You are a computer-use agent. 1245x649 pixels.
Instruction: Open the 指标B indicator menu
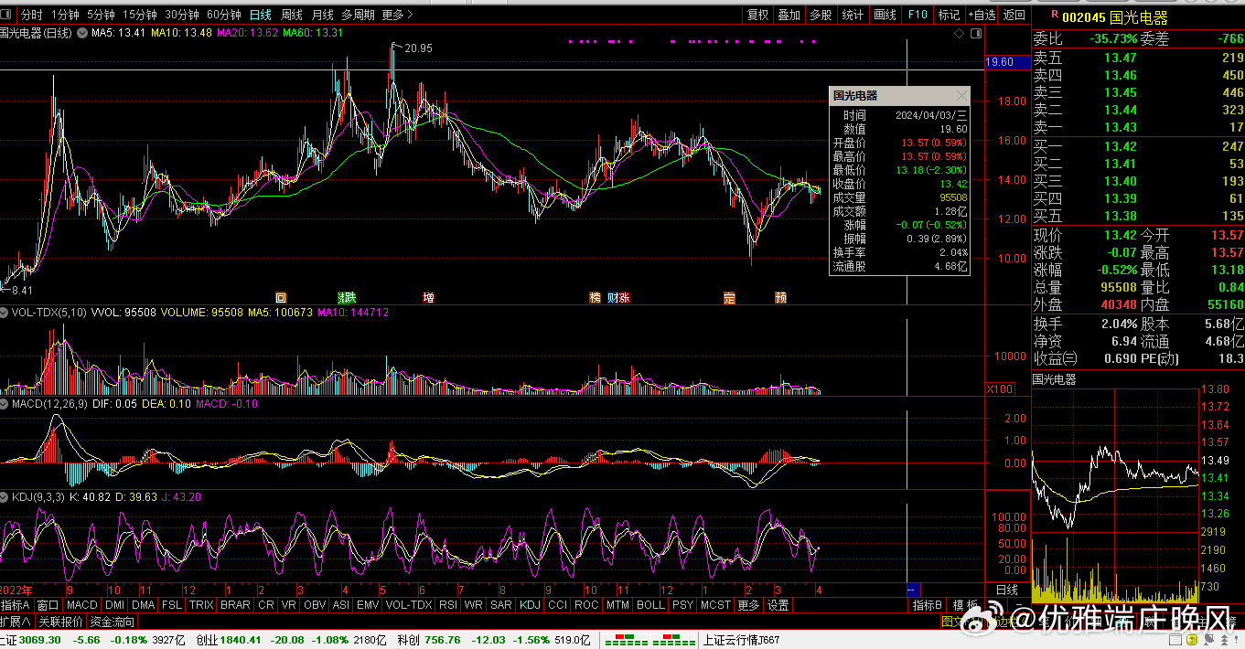click(x=927, y=605)
